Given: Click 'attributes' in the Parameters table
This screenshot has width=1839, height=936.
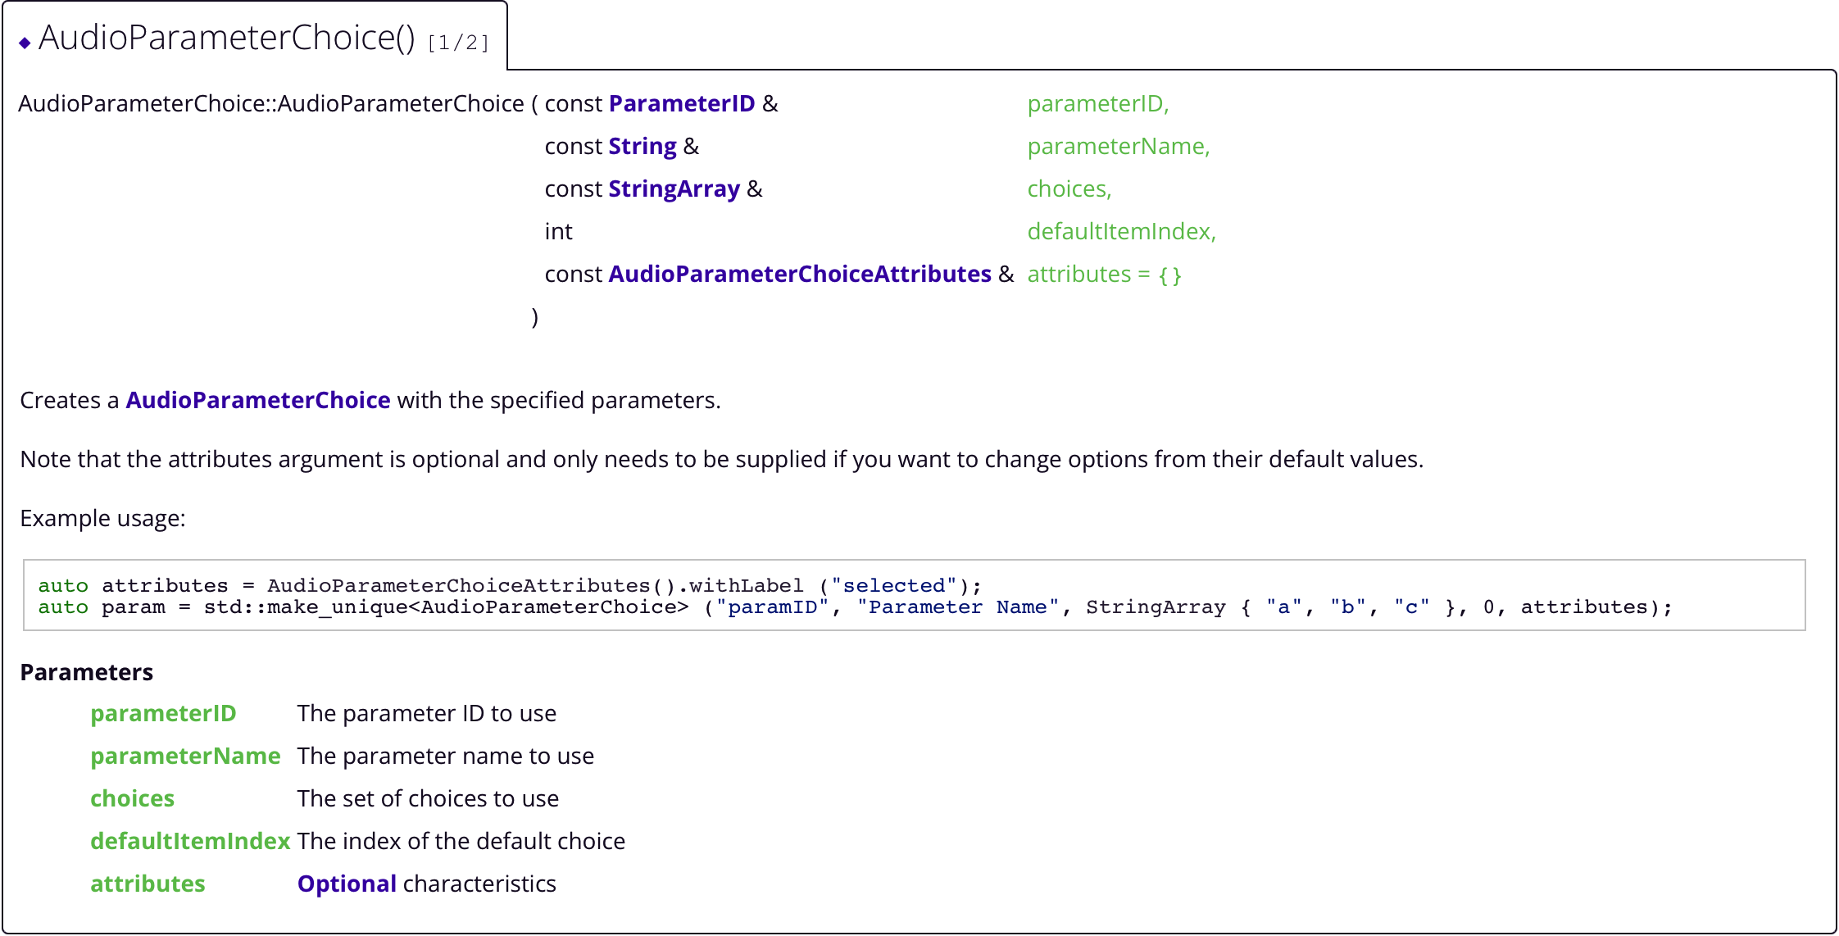Looking at the screenshot, I should coord(148,884).
